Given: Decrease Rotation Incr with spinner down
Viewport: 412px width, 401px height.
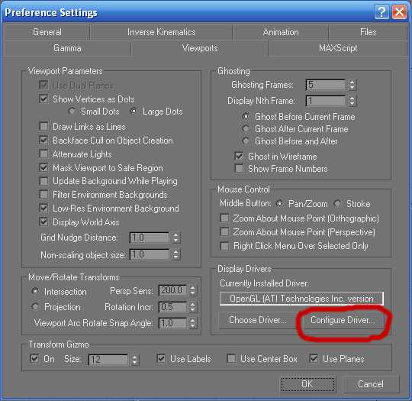Looking at the screenshot, I should (193, 309).
